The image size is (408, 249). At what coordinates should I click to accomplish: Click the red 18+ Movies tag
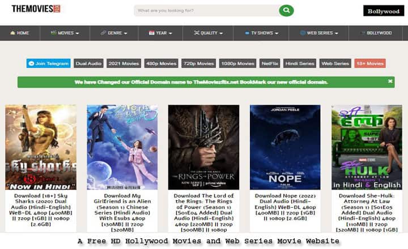tap(370, 63)
